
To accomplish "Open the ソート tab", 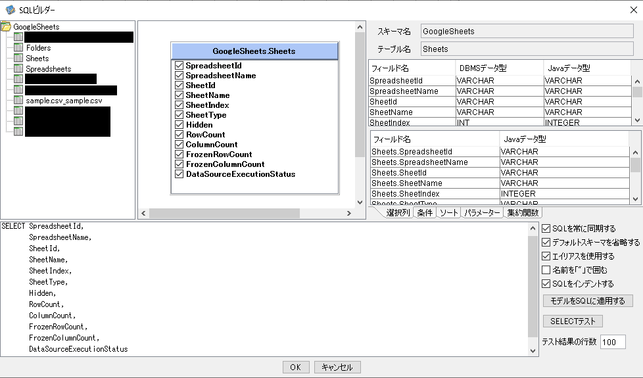I will pos(449,213).
